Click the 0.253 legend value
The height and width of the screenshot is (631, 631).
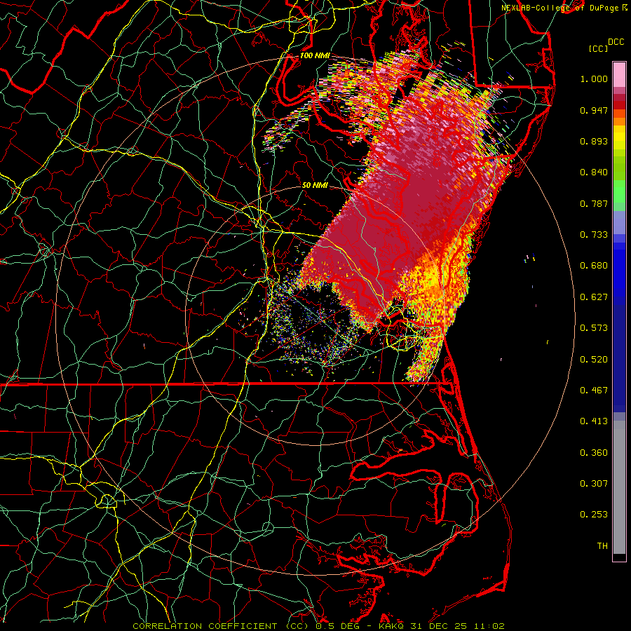pyautogui.click(x=594, y=515)
